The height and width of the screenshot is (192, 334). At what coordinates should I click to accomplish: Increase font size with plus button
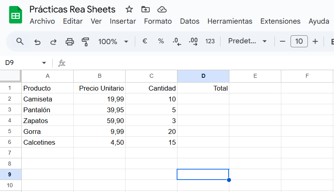(315, 41)
